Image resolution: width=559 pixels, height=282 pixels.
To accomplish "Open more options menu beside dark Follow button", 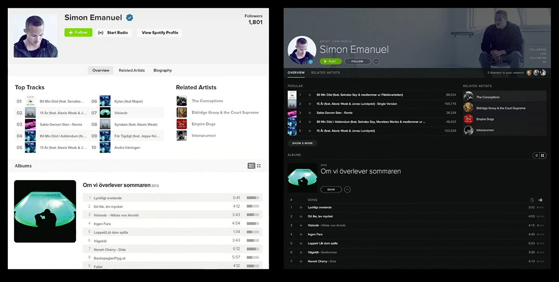I will click(376, 61).
